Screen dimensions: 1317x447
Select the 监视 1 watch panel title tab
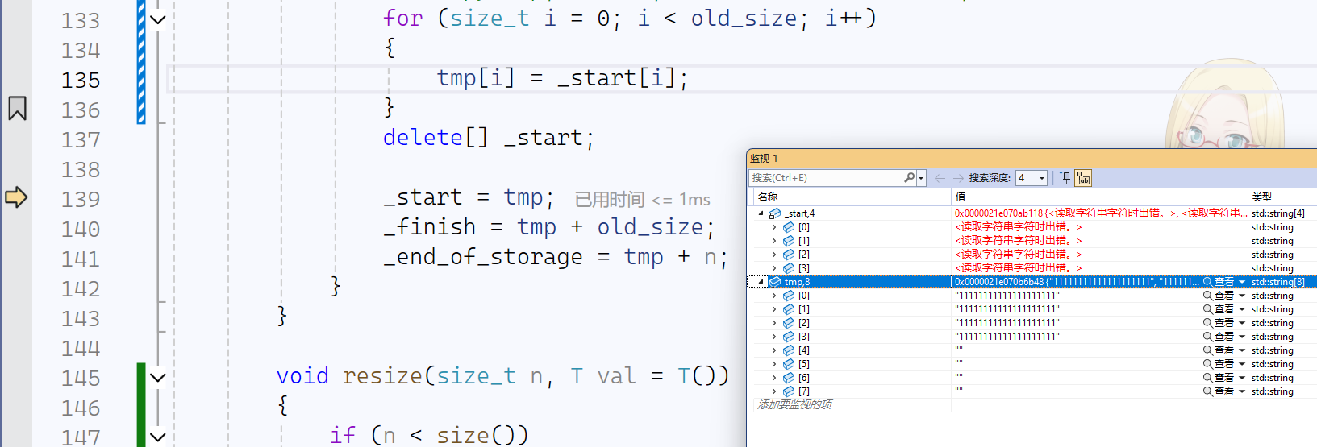coord(764,159)
